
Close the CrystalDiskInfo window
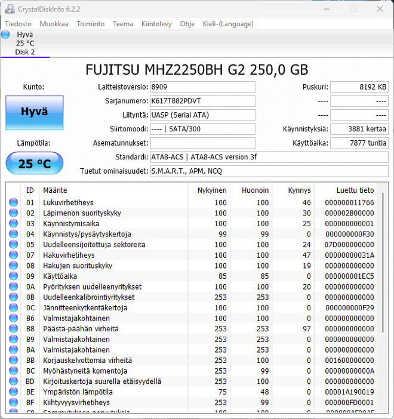point(380,9)
